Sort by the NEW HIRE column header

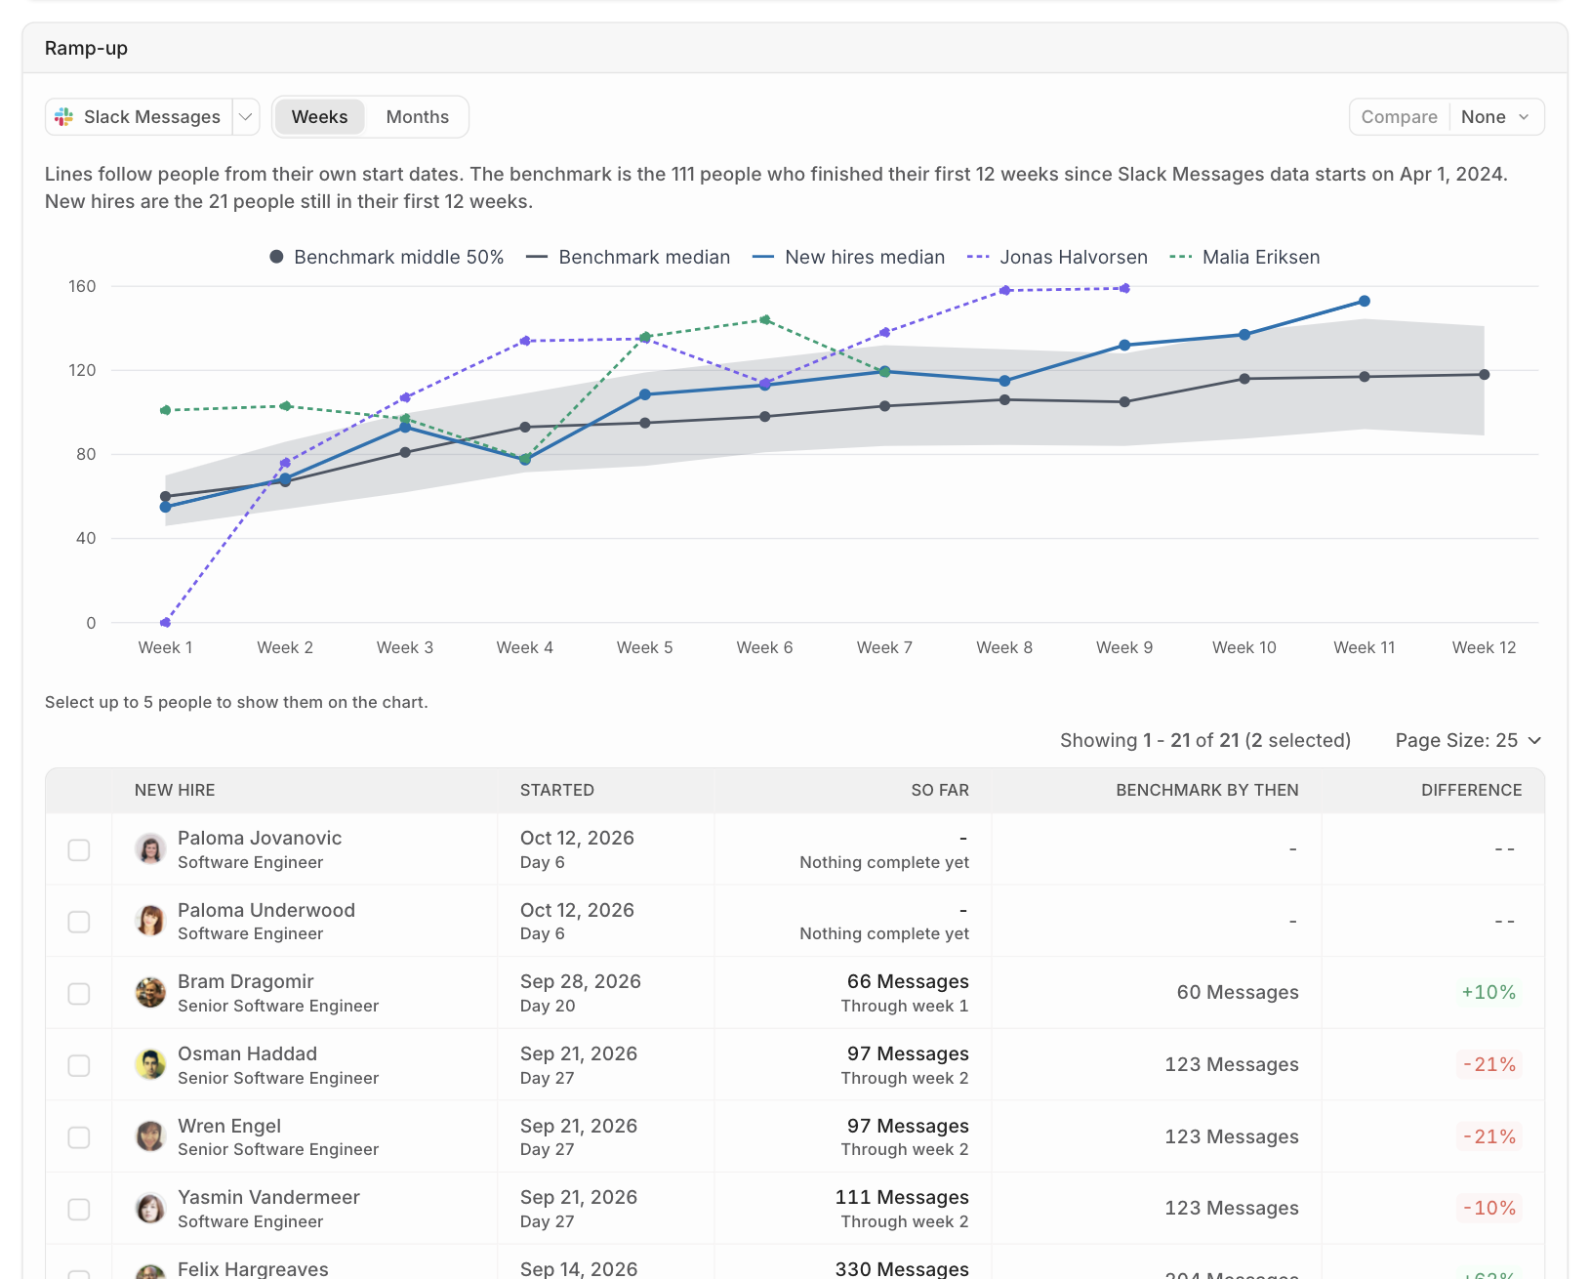(175, 790)
